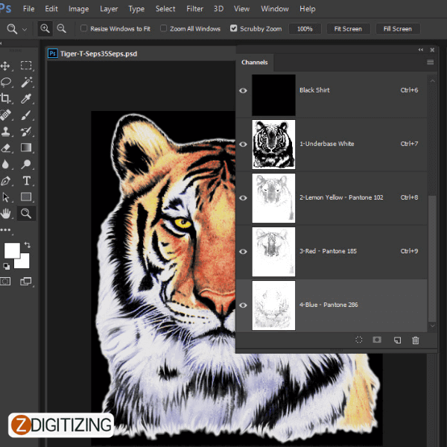This screenshot has width=447, height=447.
Task: Create a new channel
Action: tap(397, 340)
